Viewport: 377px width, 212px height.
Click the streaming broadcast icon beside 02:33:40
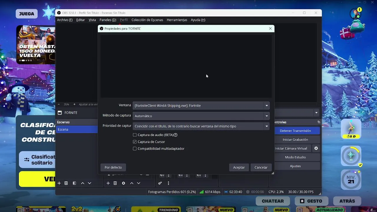point(226,192)
